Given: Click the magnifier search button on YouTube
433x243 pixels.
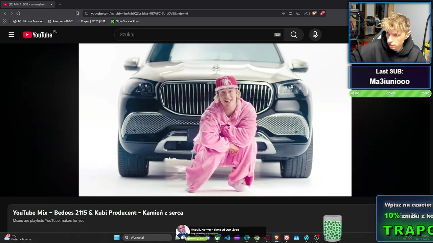Looking at the screenshot, I should (294, 34).
